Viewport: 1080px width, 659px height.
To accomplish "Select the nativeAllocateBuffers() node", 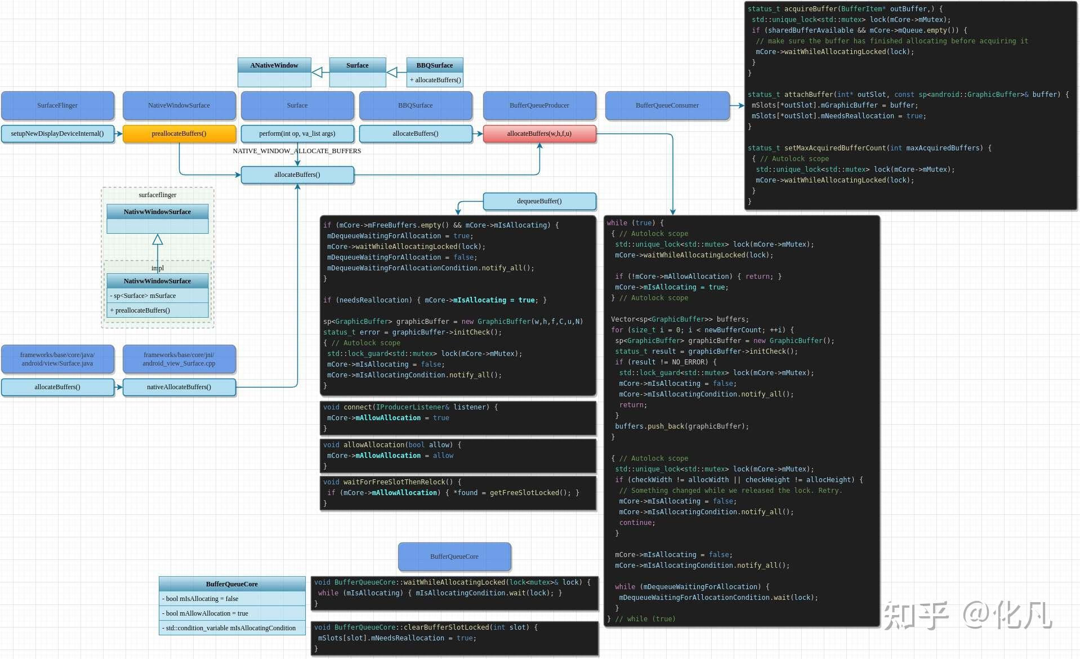I will tap(179, 387).
